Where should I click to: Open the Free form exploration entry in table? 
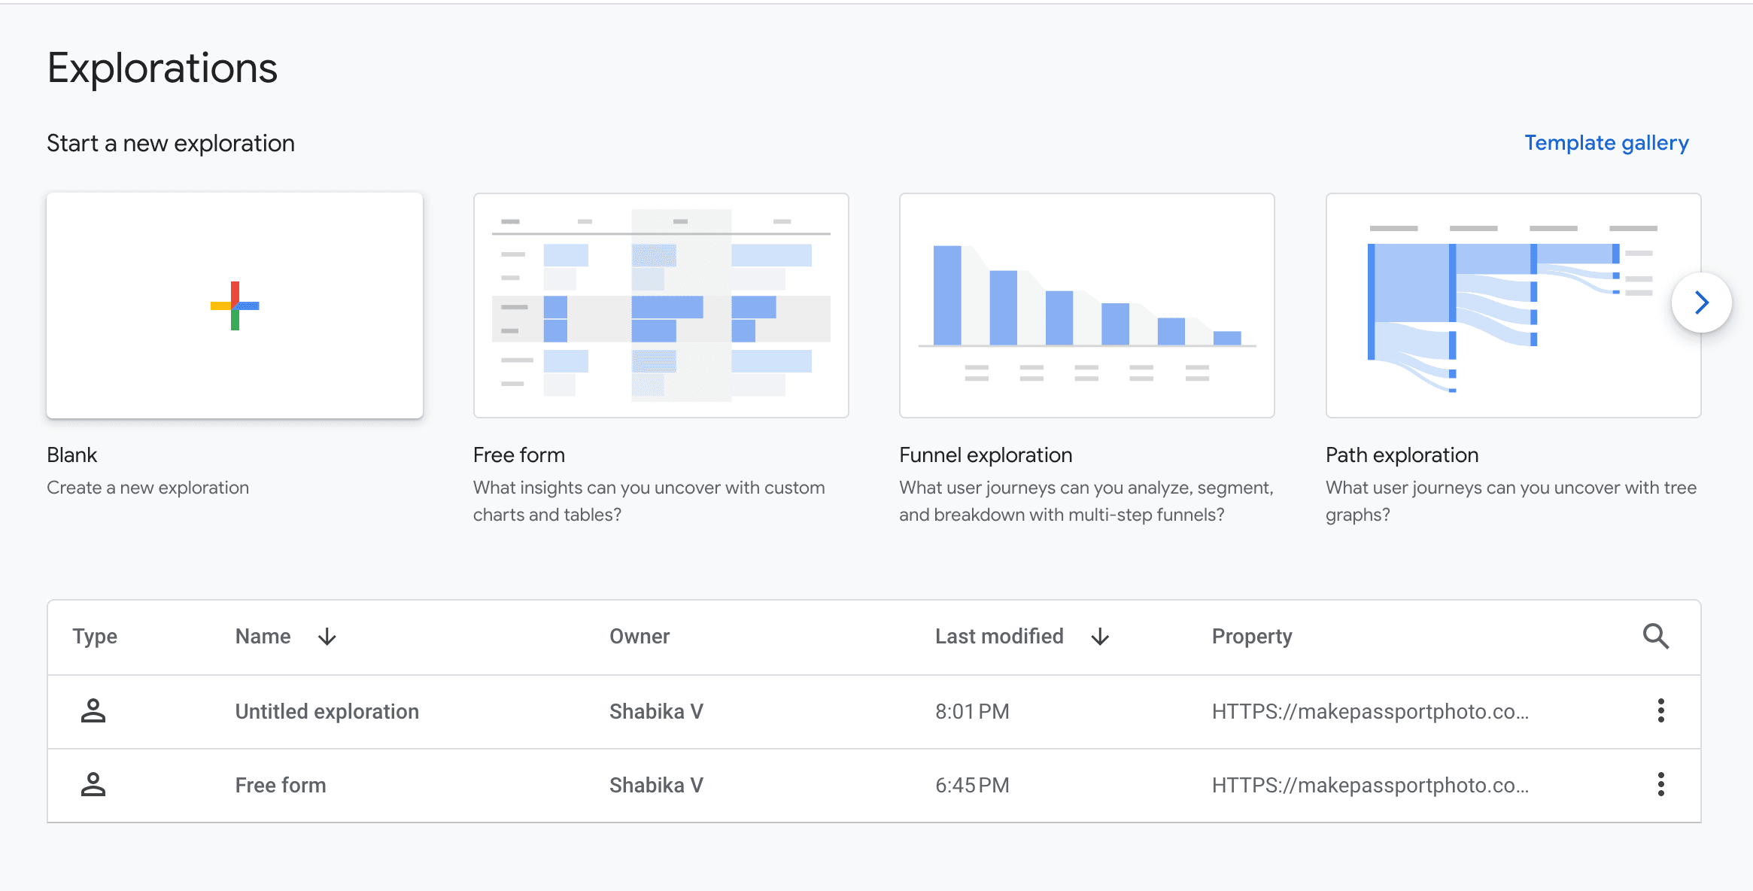click(281, 785)
